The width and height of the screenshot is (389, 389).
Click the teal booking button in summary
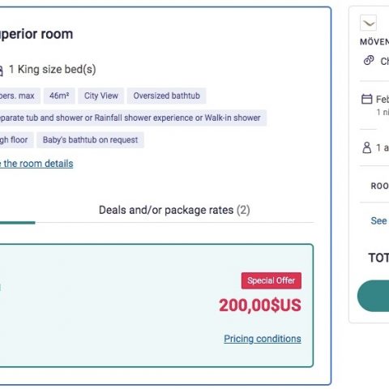click(373, 296)
